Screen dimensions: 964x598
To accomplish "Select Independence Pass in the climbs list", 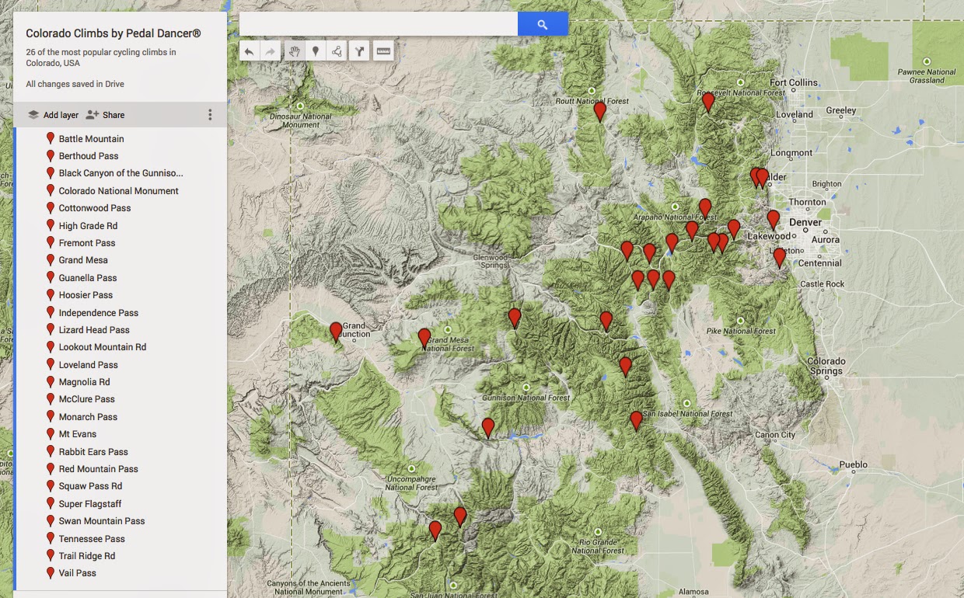I will [99, 312].
